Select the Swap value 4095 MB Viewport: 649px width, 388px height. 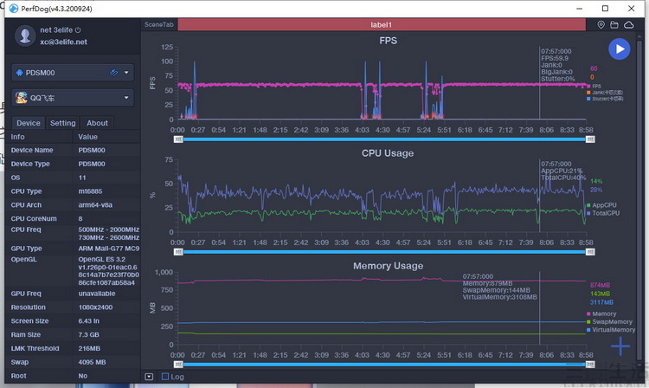click(x=92, y=362)
